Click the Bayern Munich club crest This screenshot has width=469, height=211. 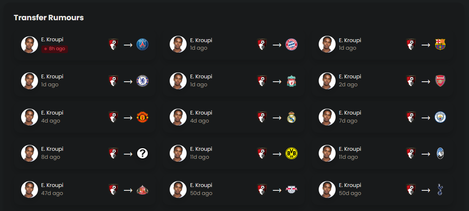(x=291, y=45)
